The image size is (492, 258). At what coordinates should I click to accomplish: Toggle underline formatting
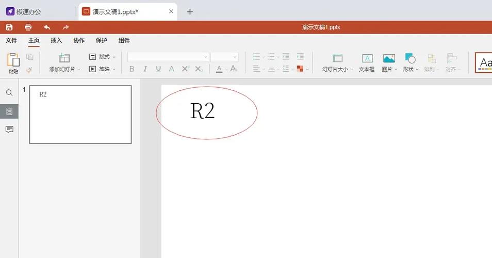point(158,69)
